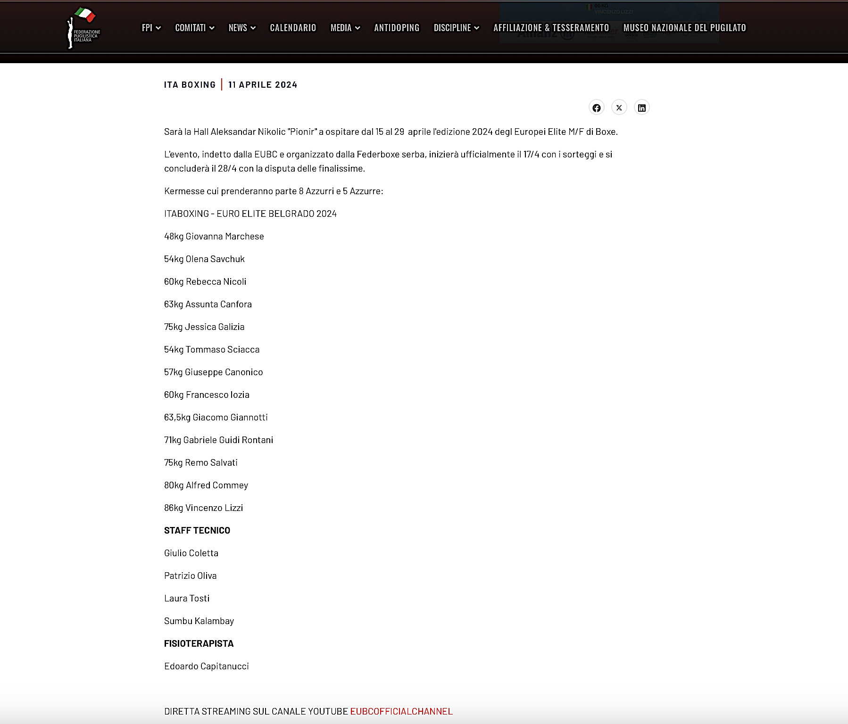Share the article on Facebook
The width and height of the screenshot is (848, 724).
coord(596,108)
